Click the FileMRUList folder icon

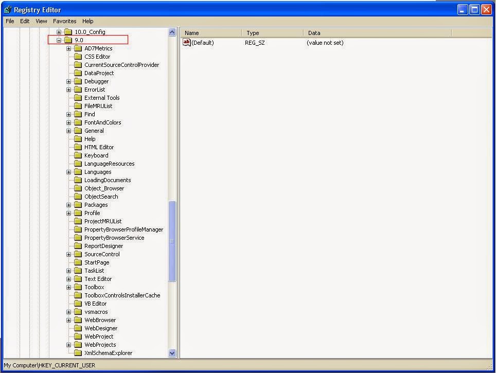click(78, 105)
